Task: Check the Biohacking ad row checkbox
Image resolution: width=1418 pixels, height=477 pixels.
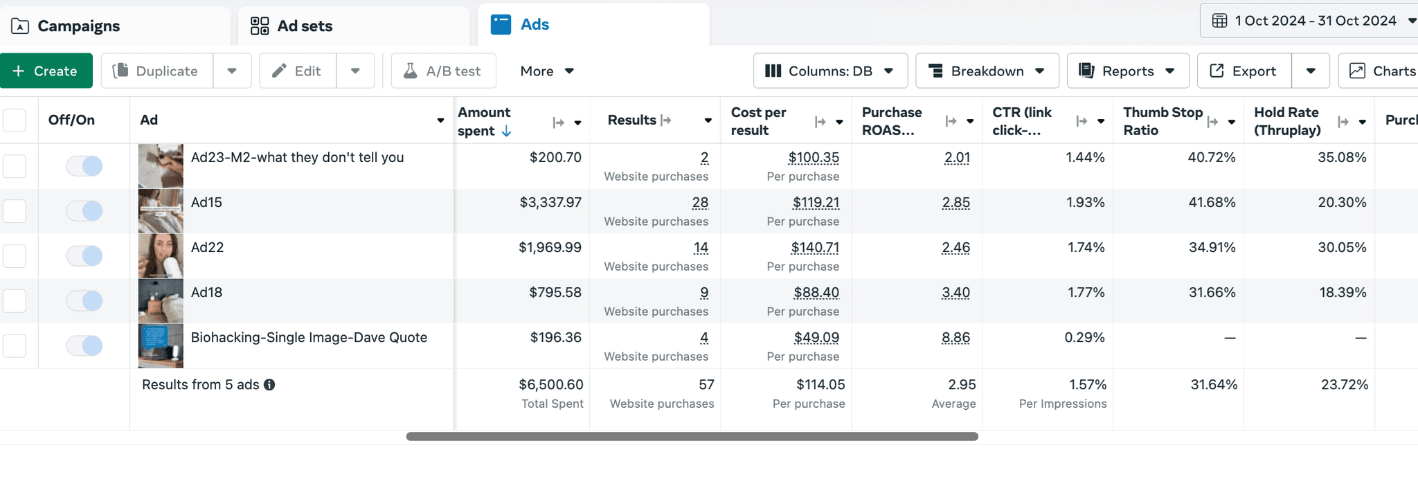Action: [15, 345]
